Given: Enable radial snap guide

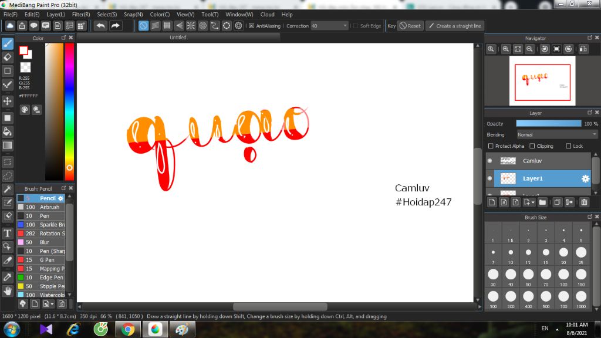Looking at the screenshot, I should coord(191,26).
